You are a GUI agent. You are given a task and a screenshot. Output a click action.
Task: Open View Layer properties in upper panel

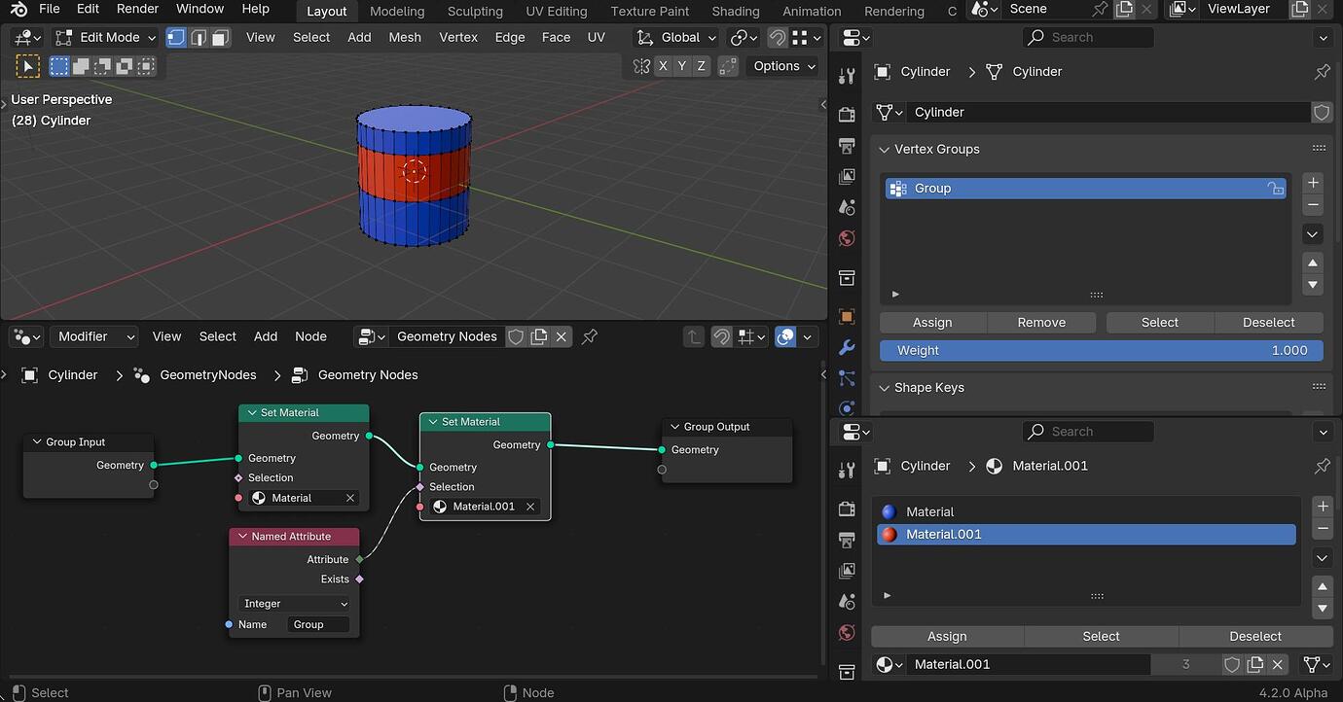(847, 177)
